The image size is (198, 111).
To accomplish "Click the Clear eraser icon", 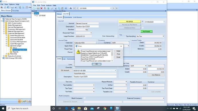I will click(x=52, y=8).
